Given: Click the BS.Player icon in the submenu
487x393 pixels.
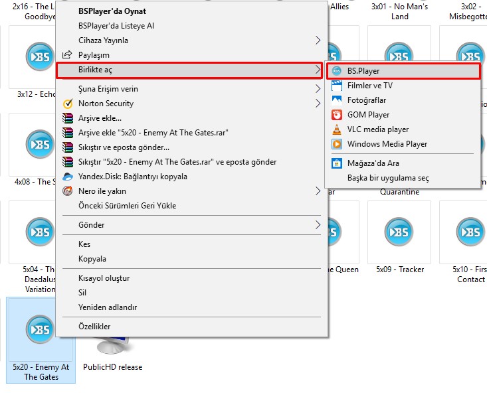Looking at the screenshot, I should tap(336, 71).
